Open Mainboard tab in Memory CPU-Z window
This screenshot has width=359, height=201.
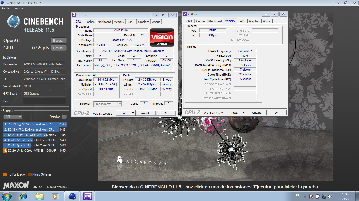(215, 21)
